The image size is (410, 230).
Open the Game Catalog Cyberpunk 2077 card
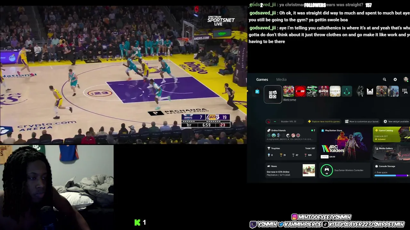tap(391, 134)
